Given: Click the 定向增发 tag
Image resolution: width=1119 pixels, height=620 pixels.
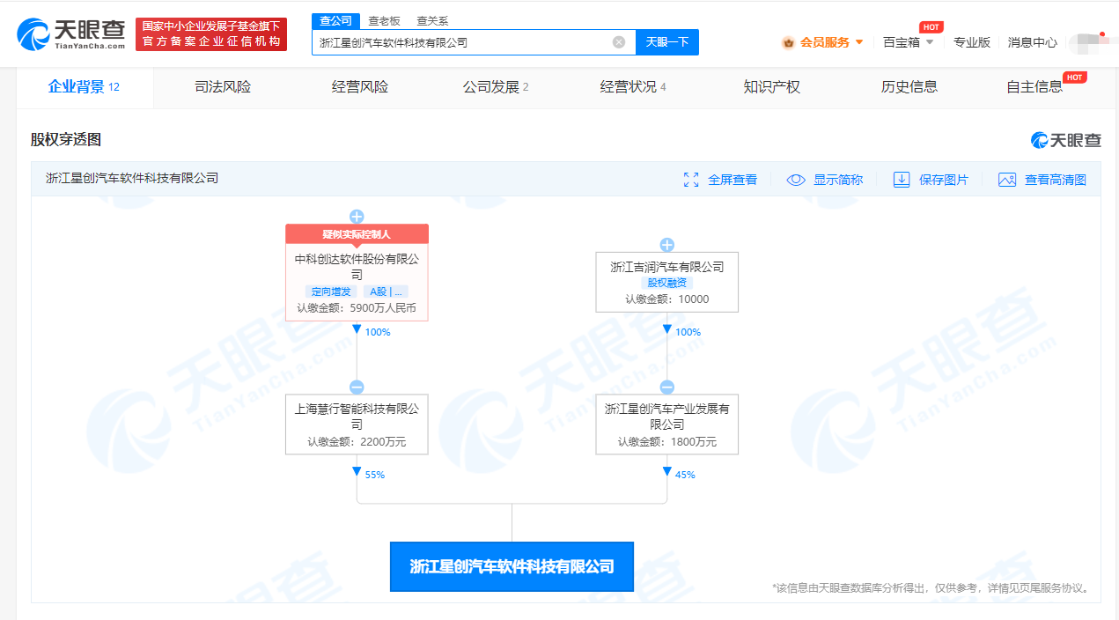Looking at the screenshot, I should coord(329,292).
